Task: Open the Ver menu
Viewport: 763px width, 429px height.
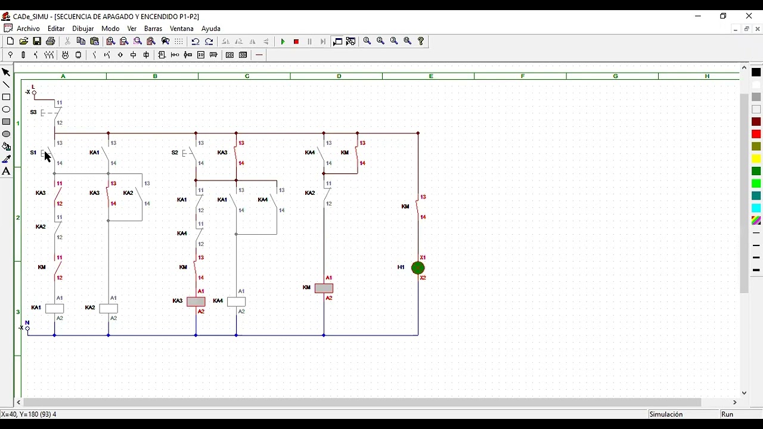Action: 132,29
